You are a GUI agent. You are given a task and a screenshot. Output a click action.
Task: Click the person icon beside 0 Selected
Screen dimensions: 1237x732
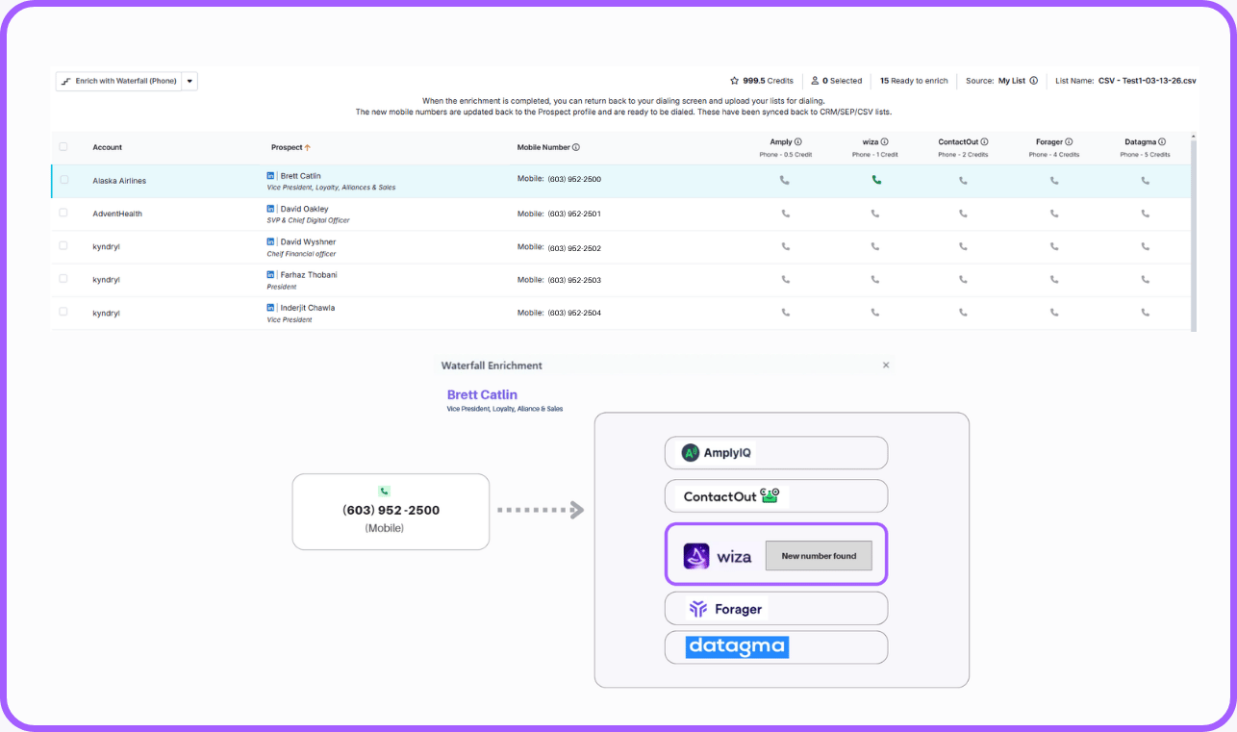point(815,81)
